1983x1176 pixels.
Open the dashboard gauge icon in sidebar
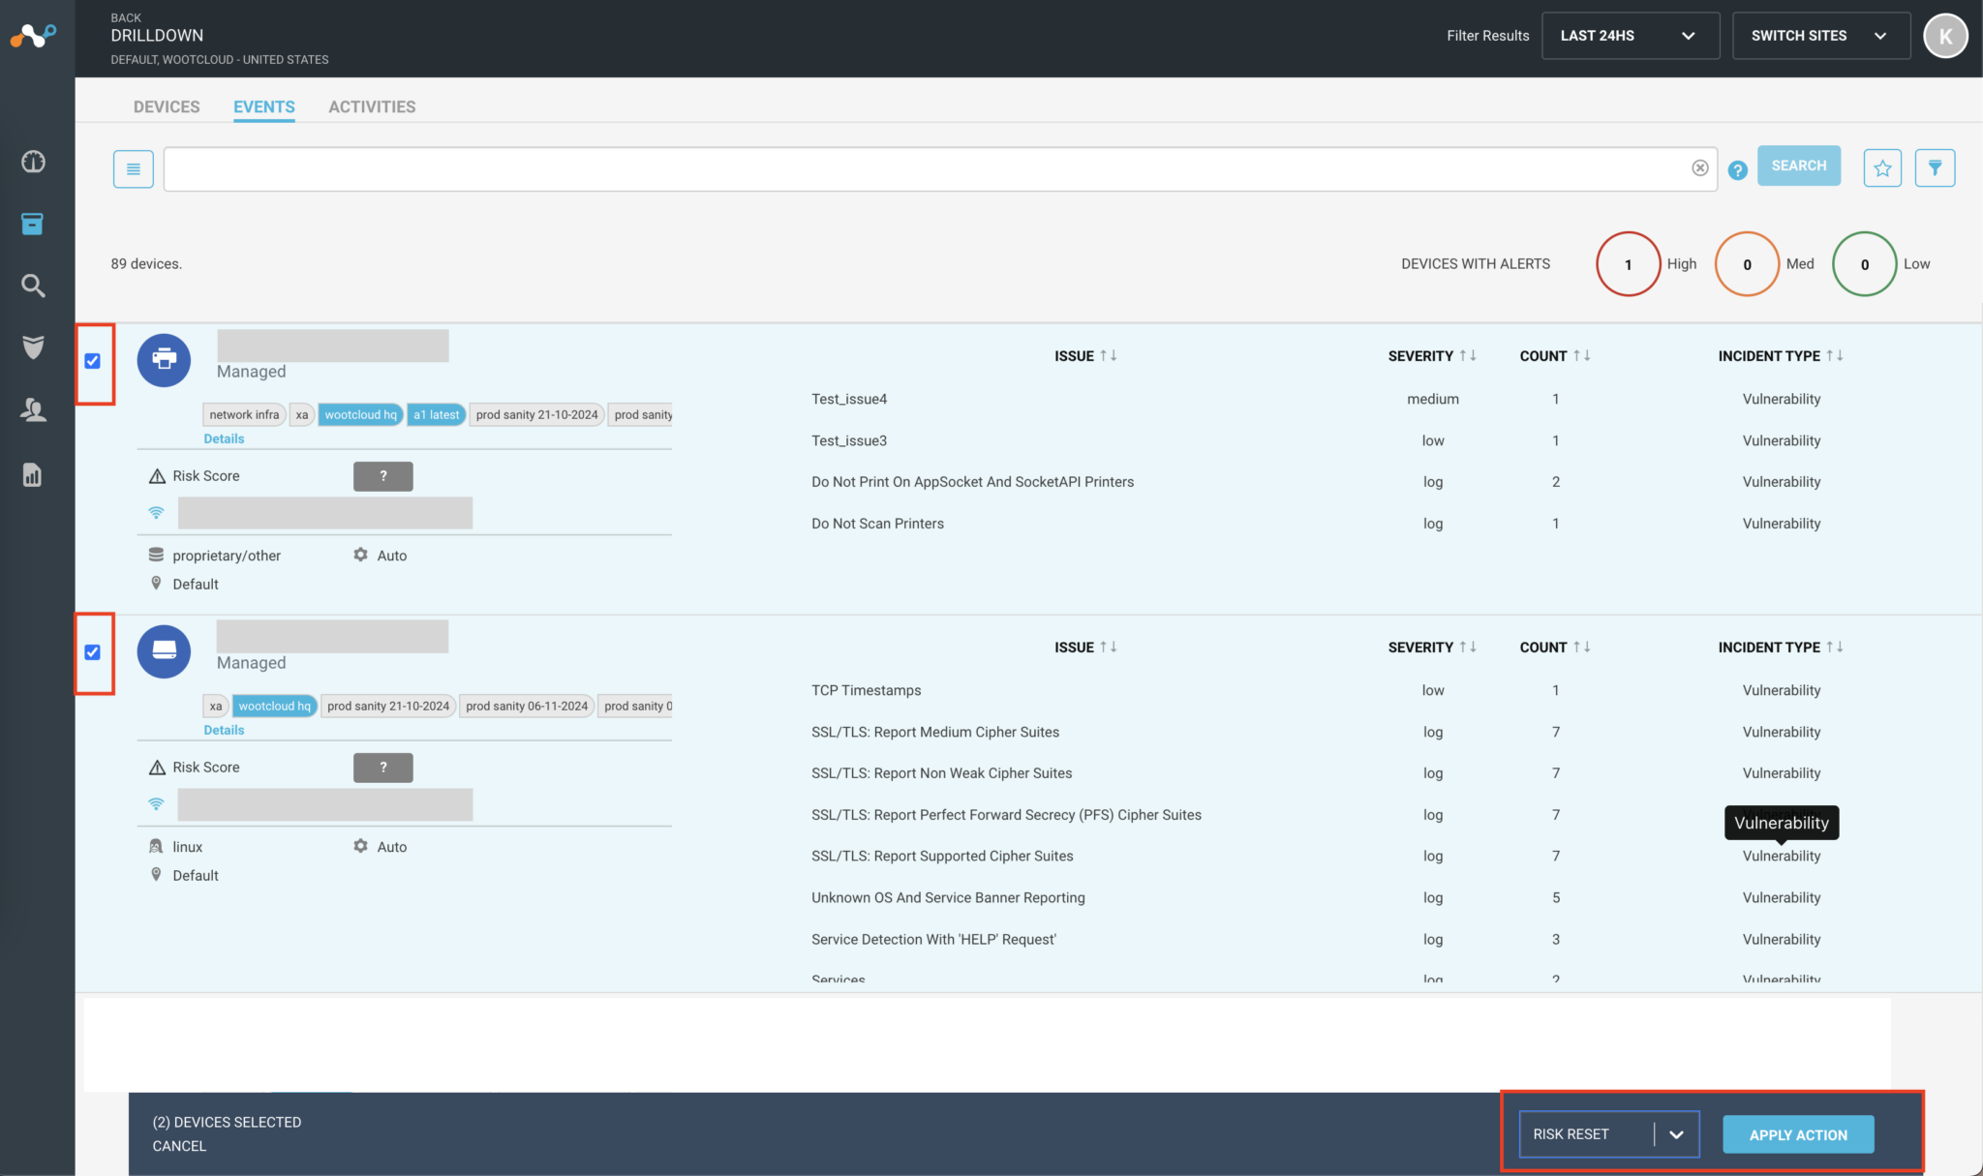pyautogui.click(x=34, y=162)
